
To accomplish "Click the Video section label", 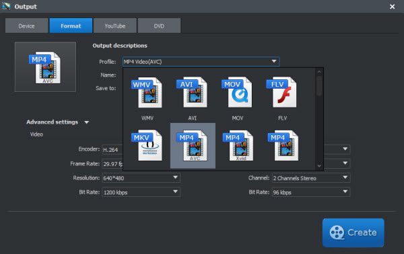I will point(36,134).
